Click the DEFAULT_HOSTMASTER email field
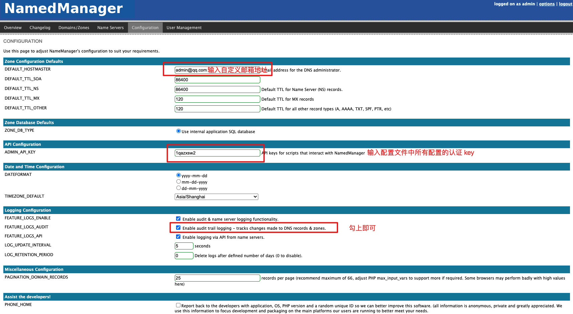Viewport: 573px width, 314px height. (x=217, y=70)
